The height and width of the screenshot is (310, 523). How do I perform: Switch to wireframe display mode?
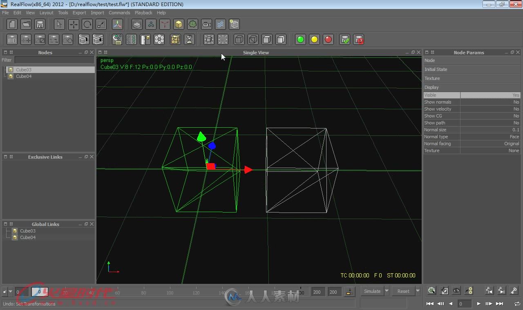[x=253, y=40]
